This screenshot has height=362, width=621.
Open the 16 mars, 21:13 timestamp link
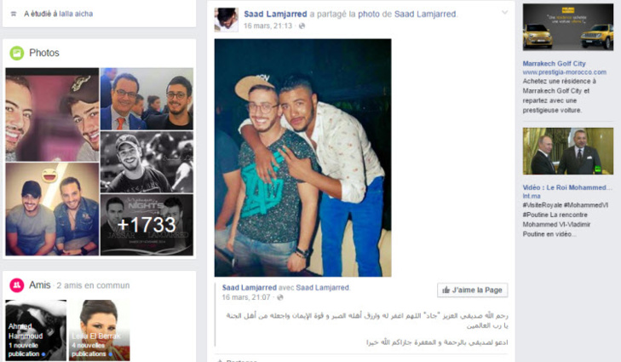267,26
